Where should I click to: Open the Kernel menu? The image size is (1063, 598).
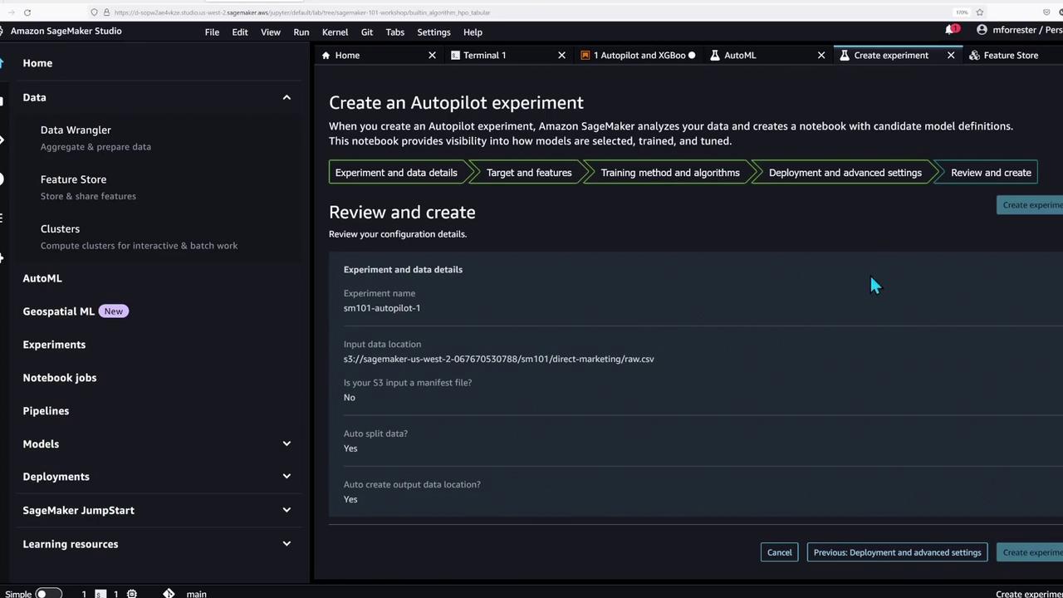[x=335, y=32]
